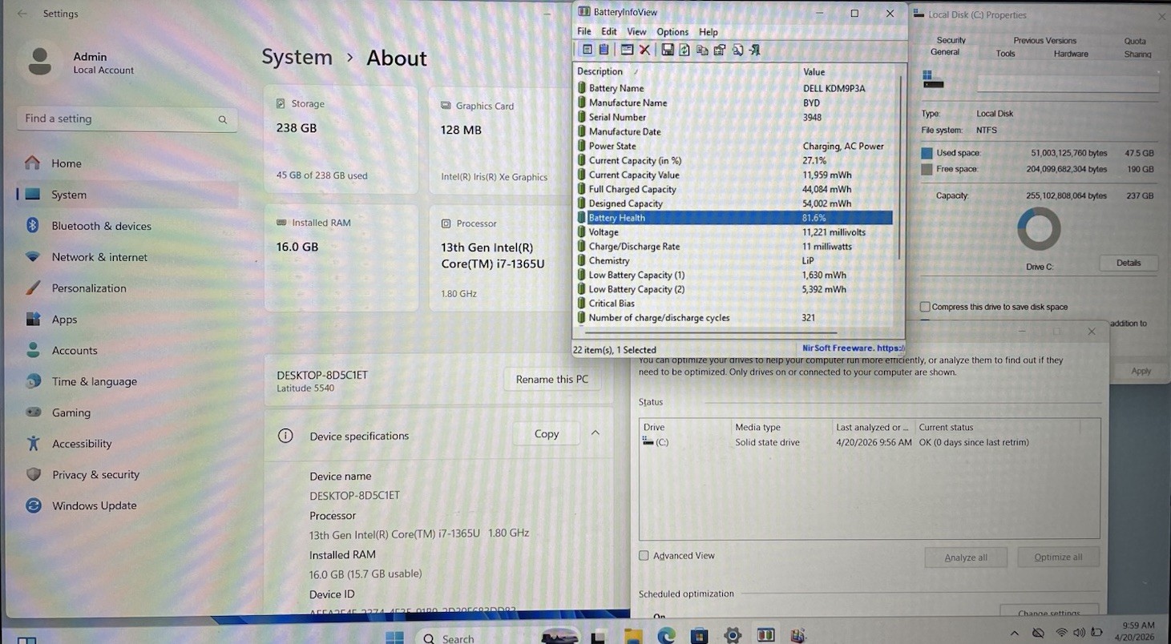1171x644 pixels.
Task: Click Rename this PC button
Action: tap(552, 379)
